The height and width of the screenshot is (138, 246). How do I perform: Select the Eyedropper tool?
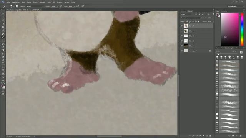pos(3,30)
